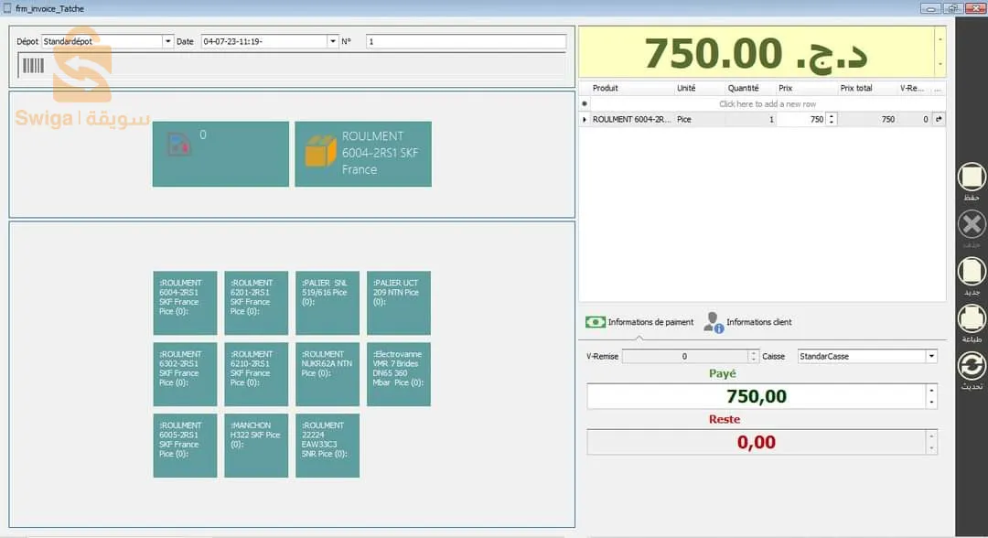Click the V-Remise value field
Viewport: 988px width, 538px height.
(x=685, y=357)
